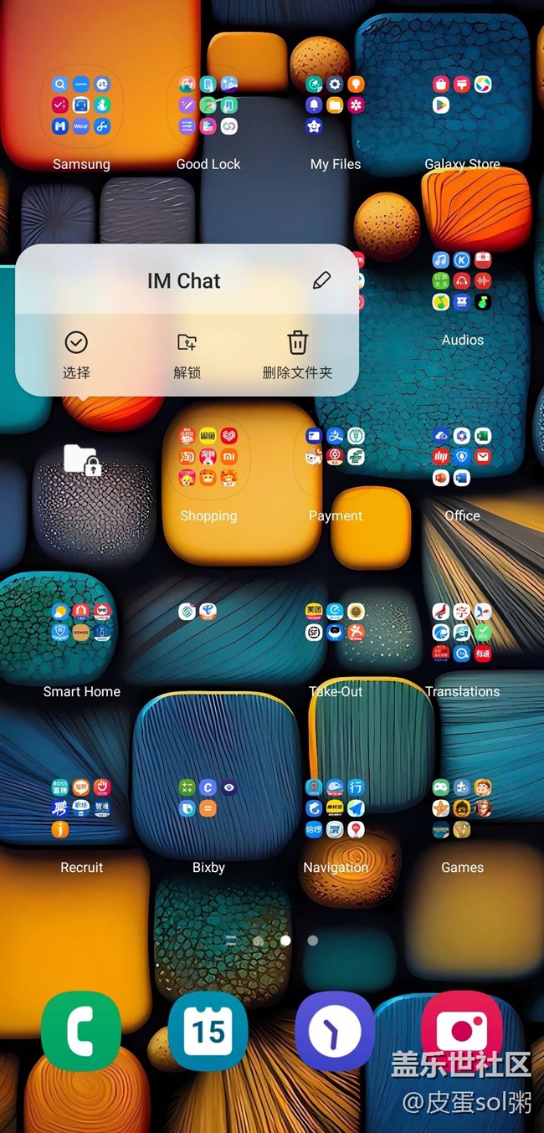Open the Good Lock folder
The width and height of the screenshot is (544, 1133).
click(x=208, y=105)
